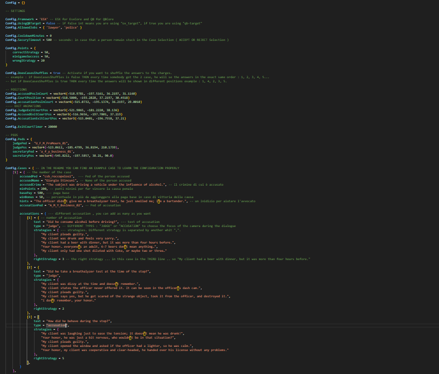Click the judgePos field name
Screen dimensions: 439x374
[20, 147]
